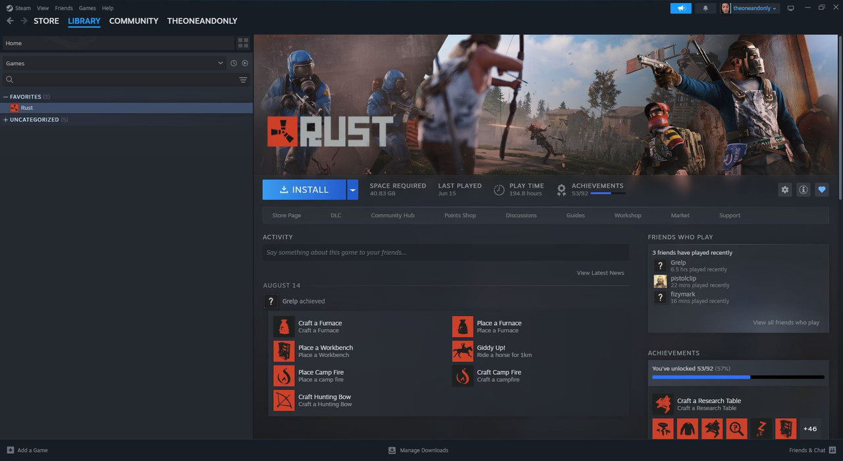This screenshot has height=461, width=843.
Task: Open the Support link
Action: coord(730,215)
